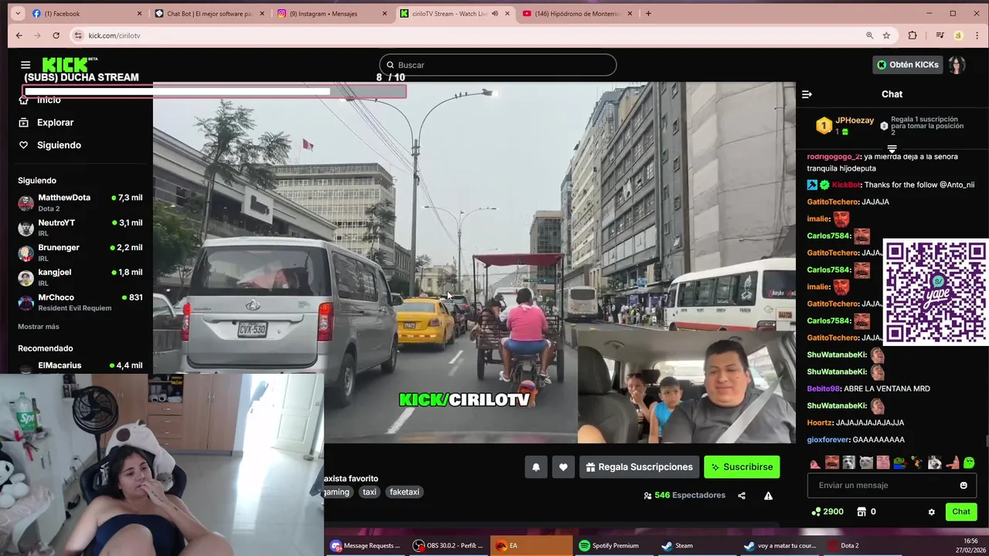Open chat settings gear icon
This screenshot has width=989, height=556.
[x=931, y=512]
